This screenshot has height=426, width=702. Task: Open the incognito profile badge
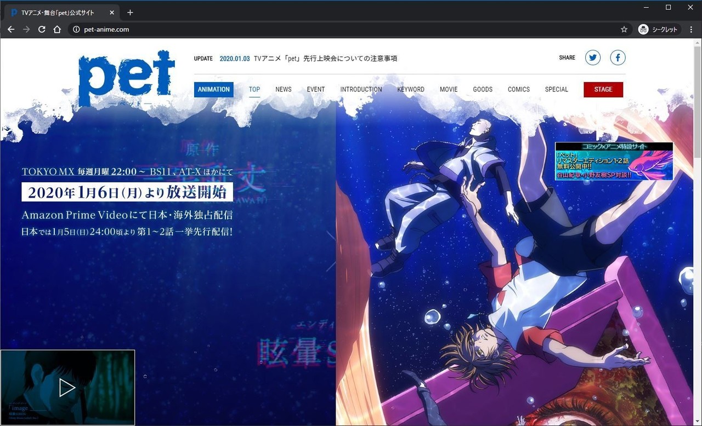coord(659,30)
